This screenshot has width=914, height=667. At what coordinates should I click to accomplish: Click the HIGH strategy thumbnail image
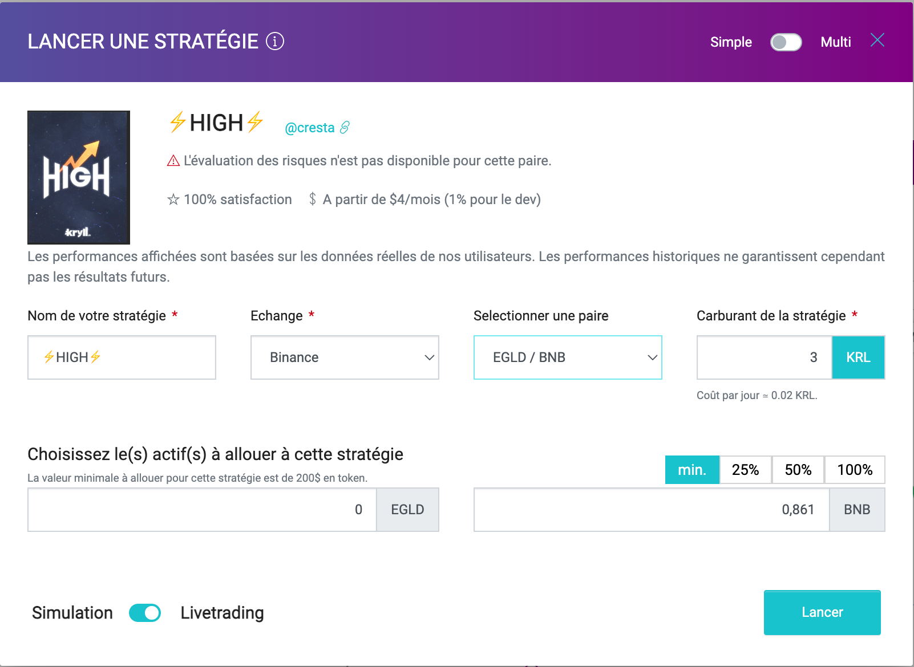tap(79, 177)
